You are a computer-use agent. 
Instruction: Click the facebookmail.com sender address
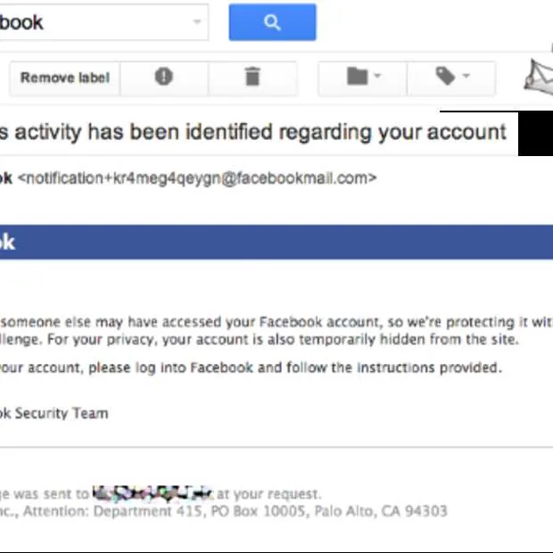tap(196, 178)
